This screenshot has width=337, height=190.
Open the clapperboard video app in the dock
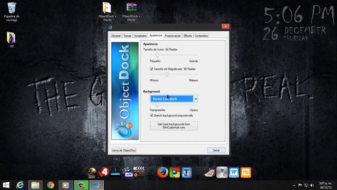[x=127, y=173]
